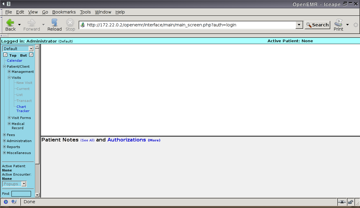Click the Search button with magnifier icon

317,25
